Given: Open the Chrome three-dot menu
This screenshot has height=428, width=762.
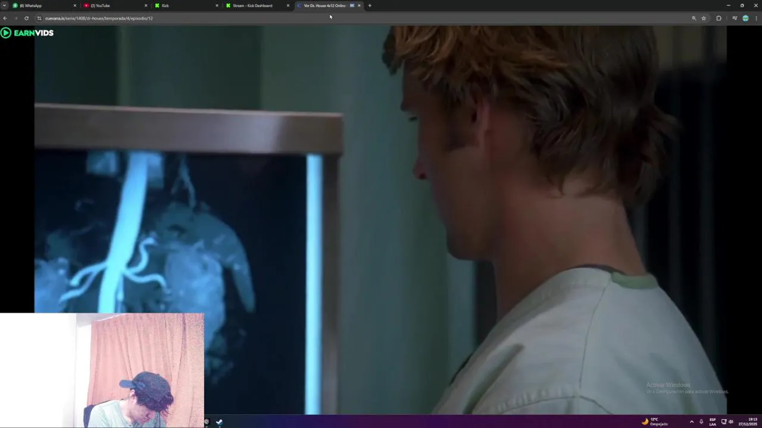Looking at the screenshot, I should pyautogui.click(x=756, y=18).
